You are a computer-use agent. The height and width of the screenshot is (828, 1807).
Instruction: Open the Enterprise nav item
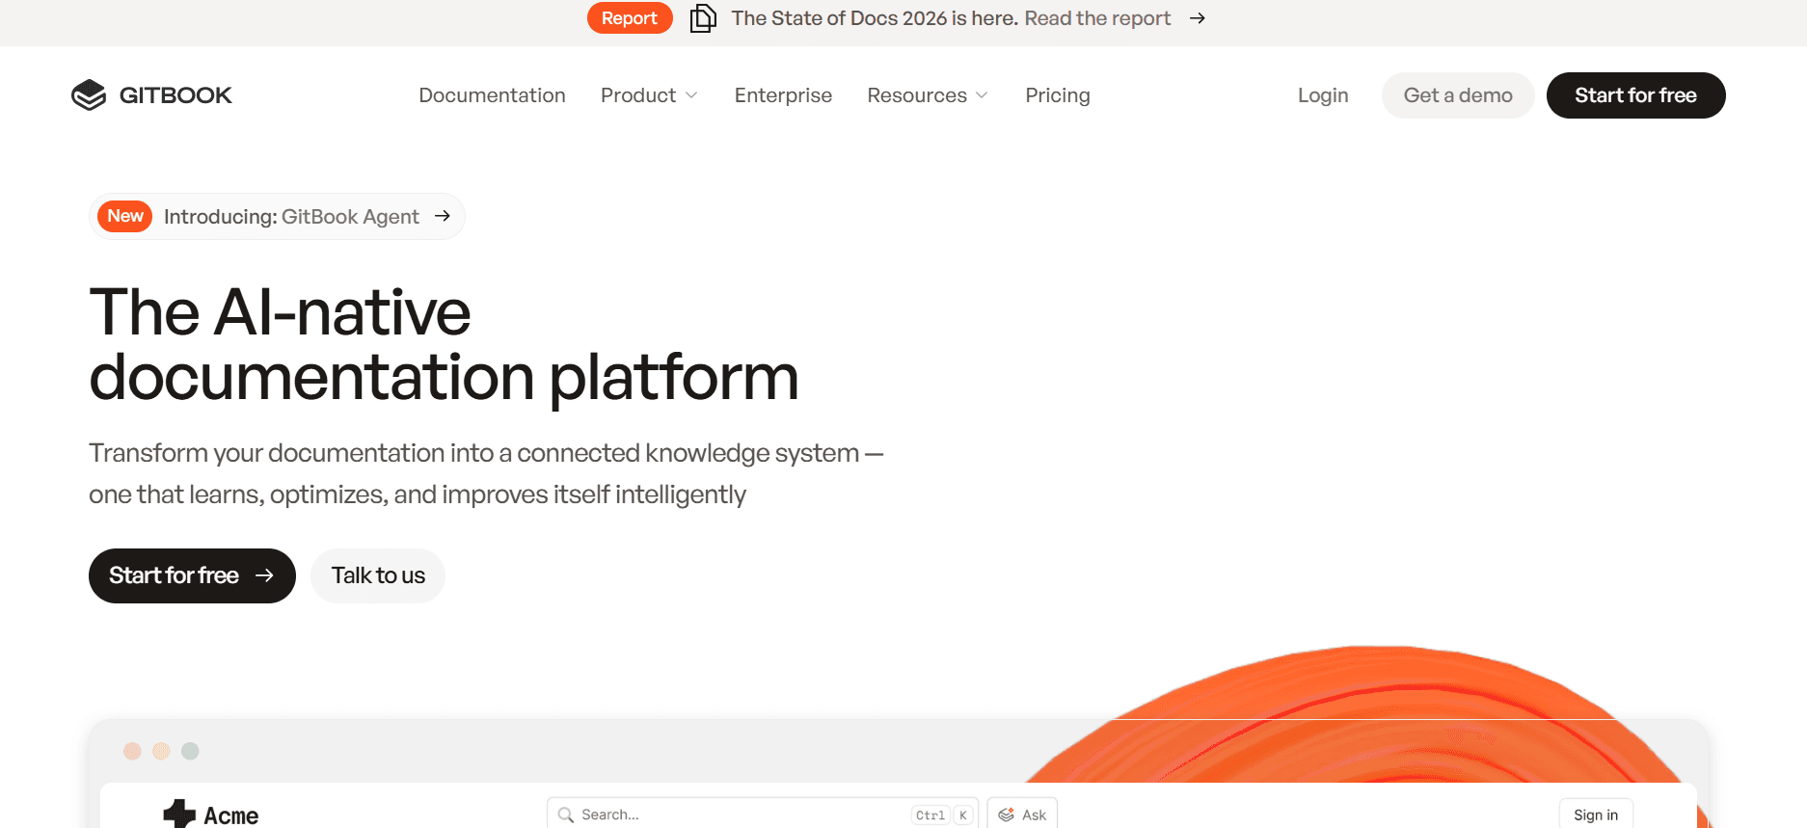tap(783, 95)
